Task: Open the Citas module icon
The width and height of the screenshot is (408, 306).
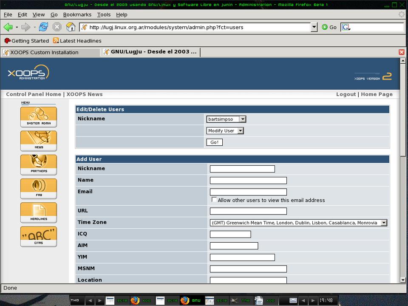Action: click(x=38, y=236)
